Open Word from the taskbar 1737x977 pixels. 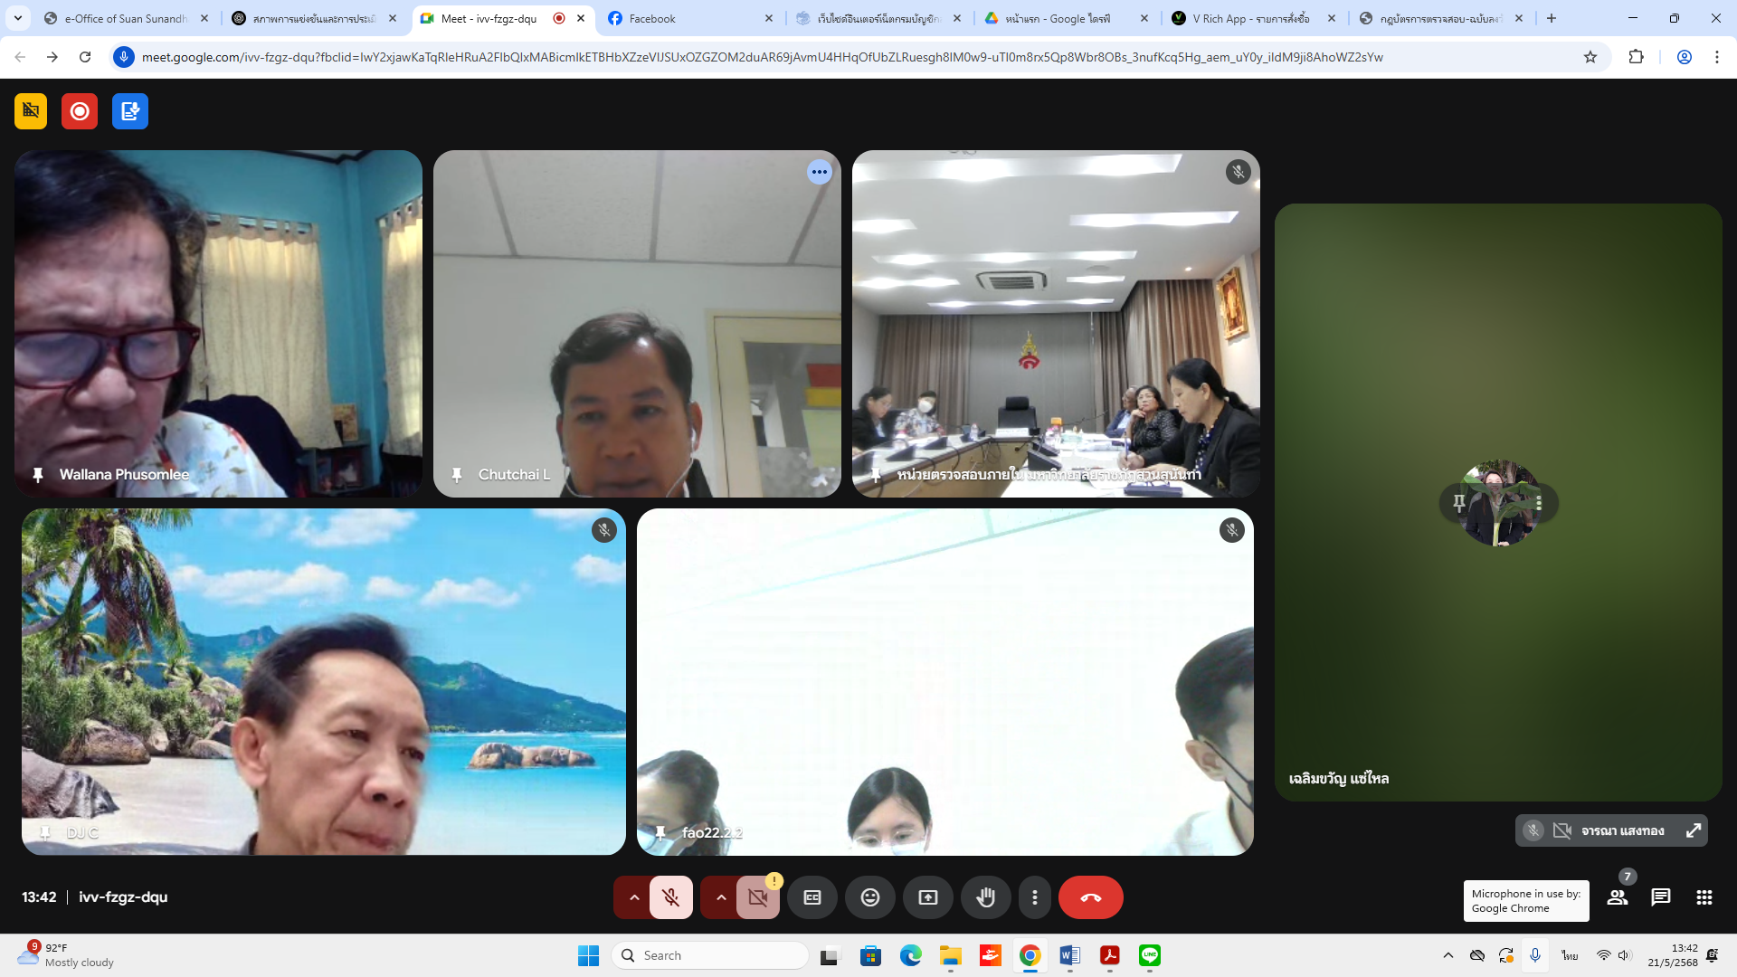point(1069,955)
